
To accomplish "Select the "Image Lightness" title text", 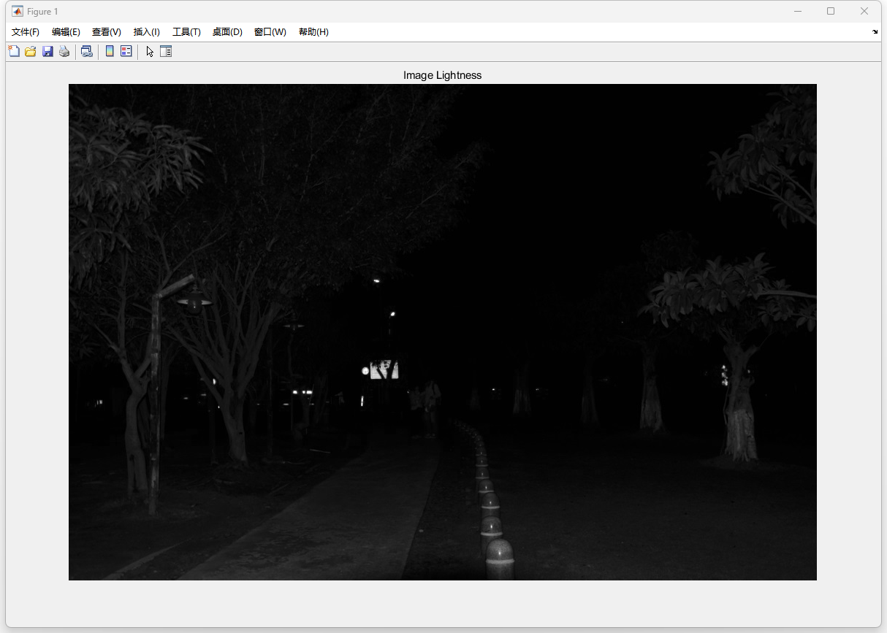I will click(x=442, y=75).
